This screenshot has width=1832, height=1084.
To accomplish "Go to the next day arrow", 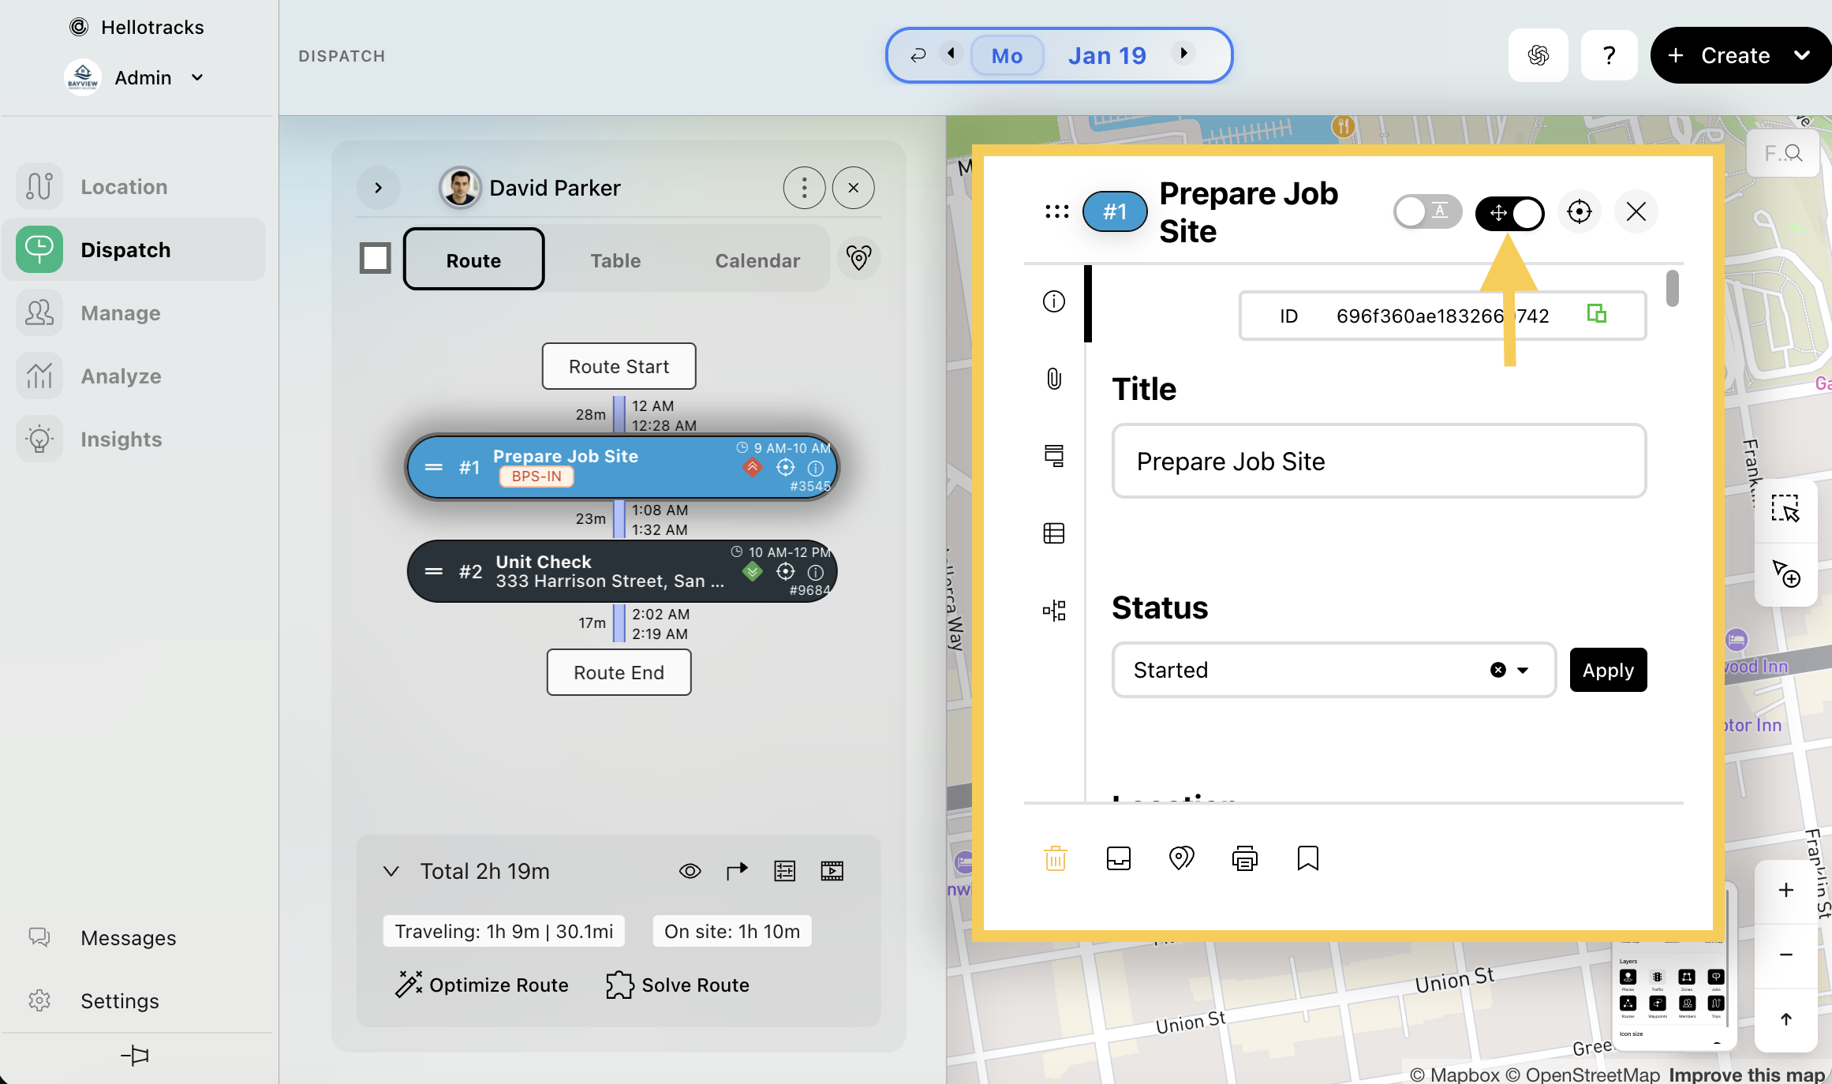I will tap(1183, 54).
